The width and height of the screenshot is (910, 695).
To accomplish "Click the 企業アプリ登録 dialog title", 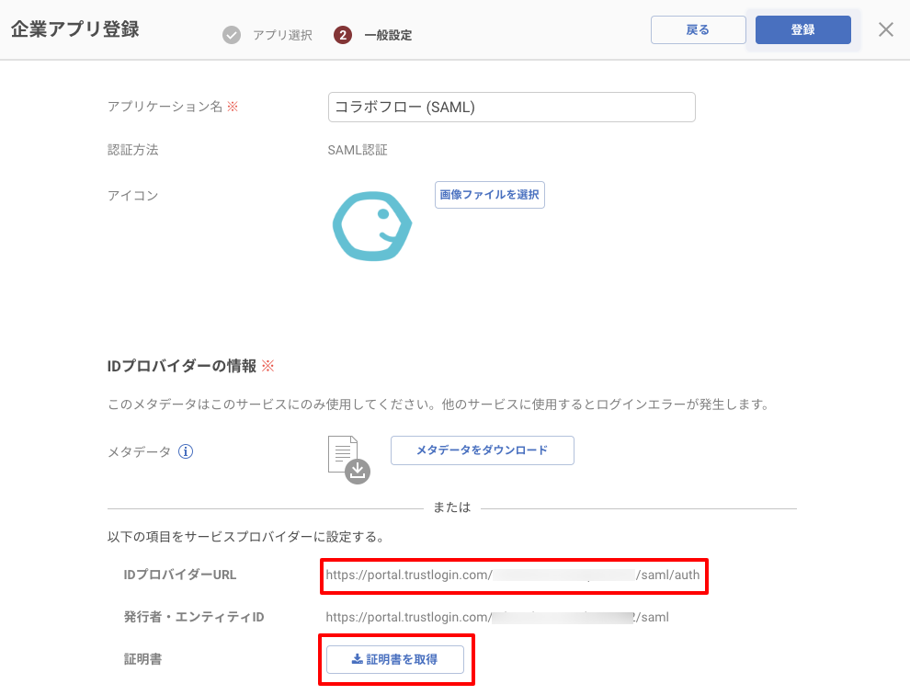I will (74, 29).
